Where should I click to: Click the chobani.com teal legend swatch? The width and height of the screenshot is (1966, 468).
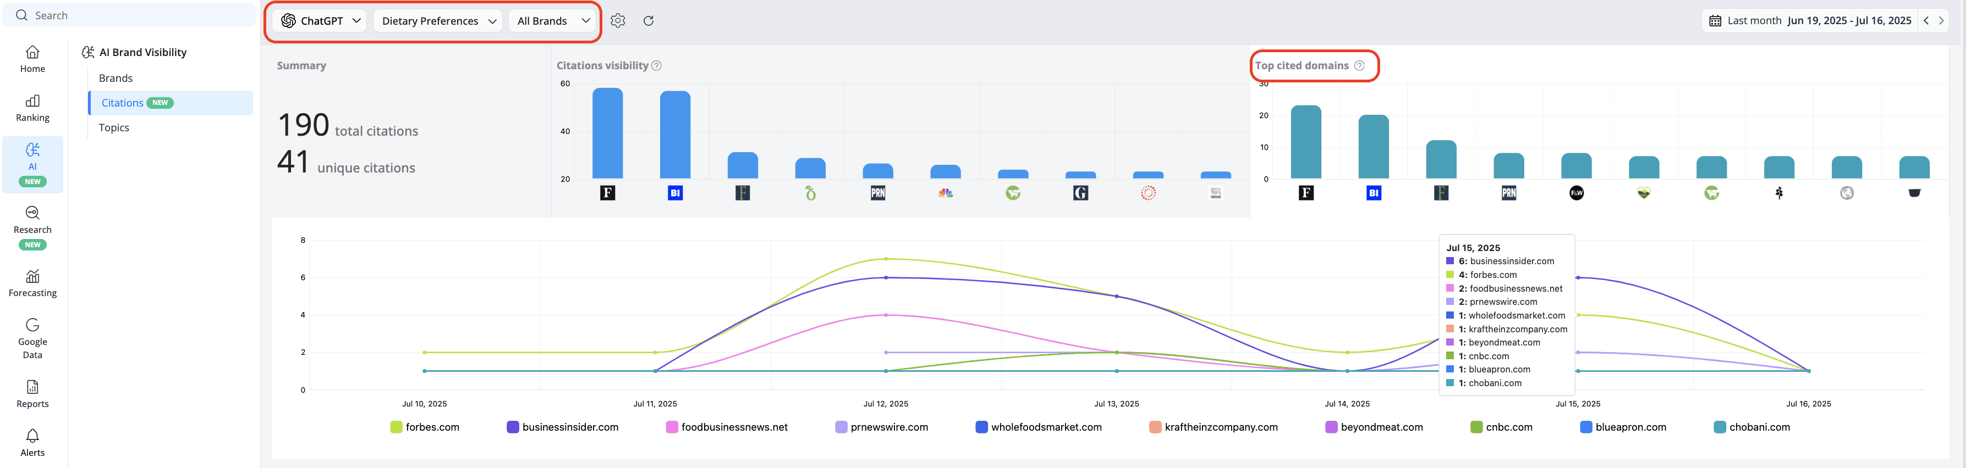tap(1720, 427)
